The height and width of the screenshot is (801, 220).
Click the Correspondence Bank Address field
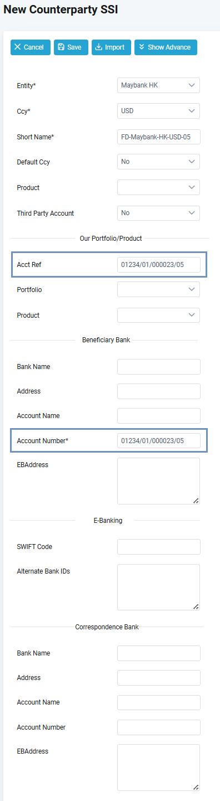tap(158, 678)
